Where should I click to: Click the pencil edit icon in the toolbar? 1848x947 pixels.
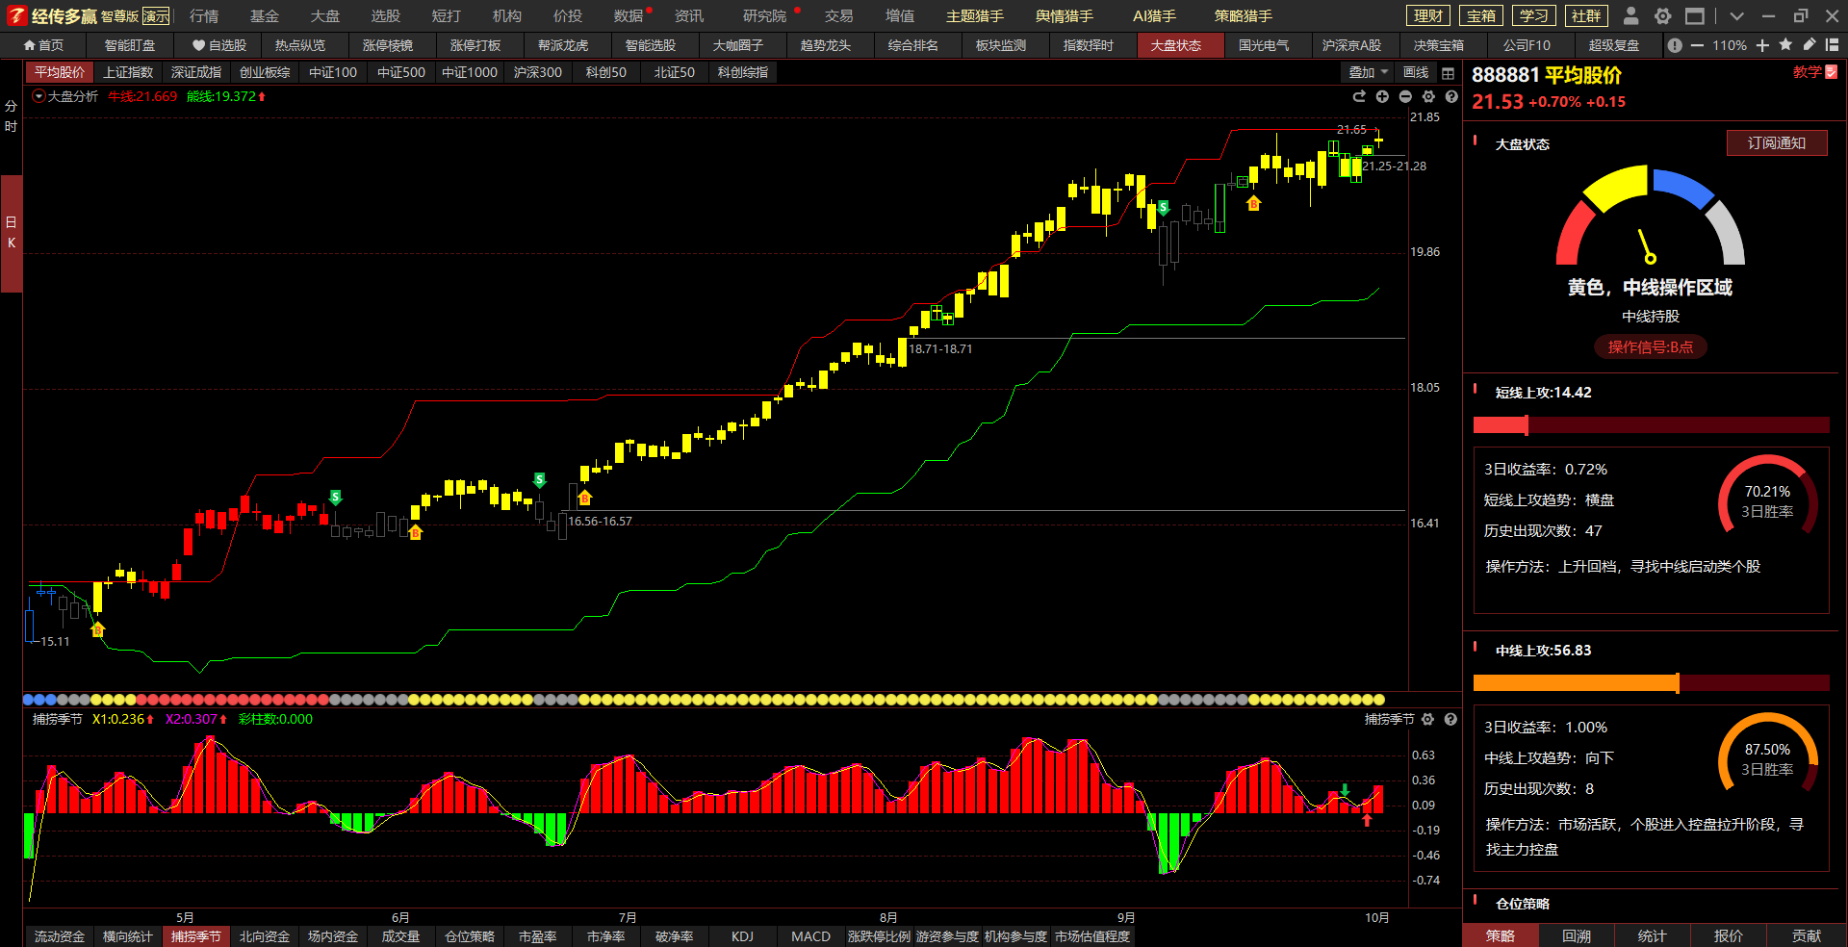click(1809, 45)
